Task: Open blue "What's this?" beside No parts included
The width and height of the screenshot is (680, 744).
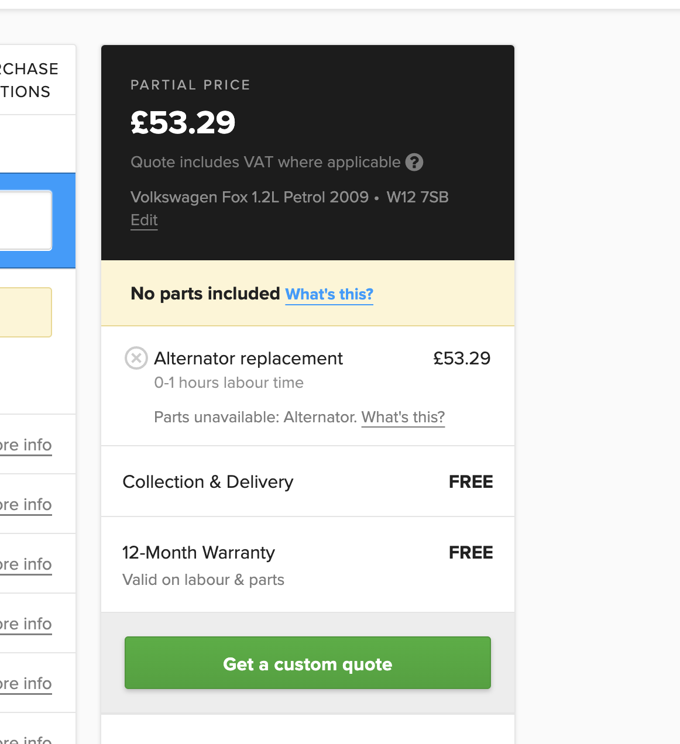Action: coord(329,294)
